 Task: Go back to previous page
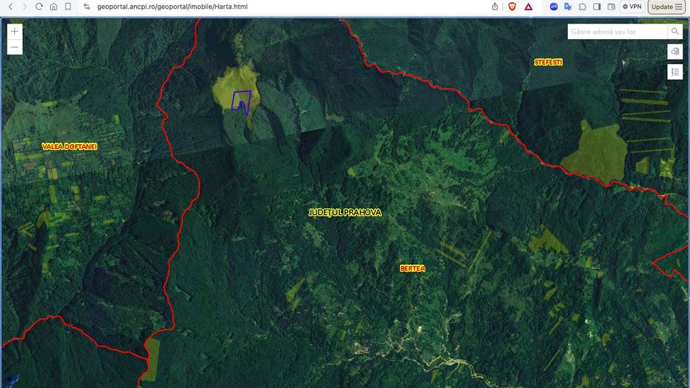10,7
